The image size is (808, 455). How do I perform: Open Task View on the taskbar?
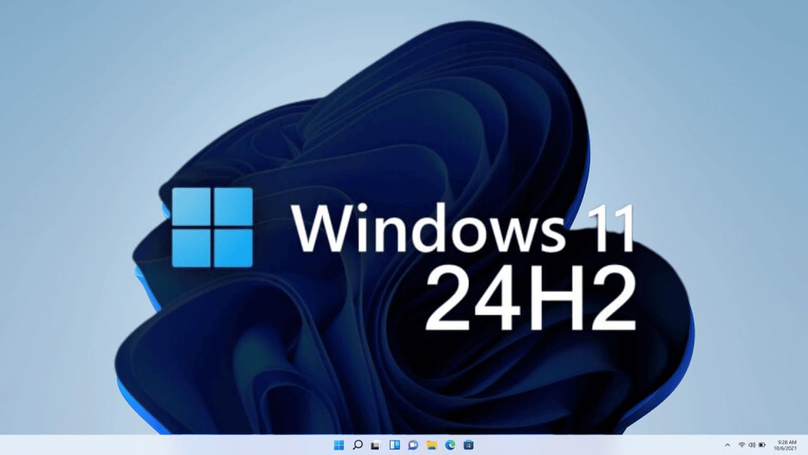376,445
